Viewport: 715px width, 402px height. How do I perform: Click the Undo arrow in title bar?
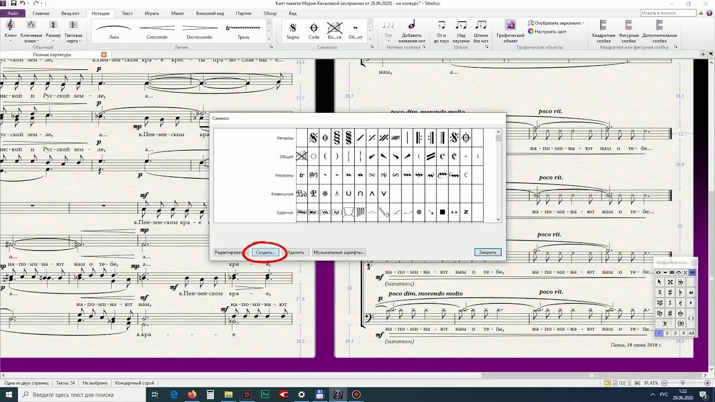tap(22, 3)
